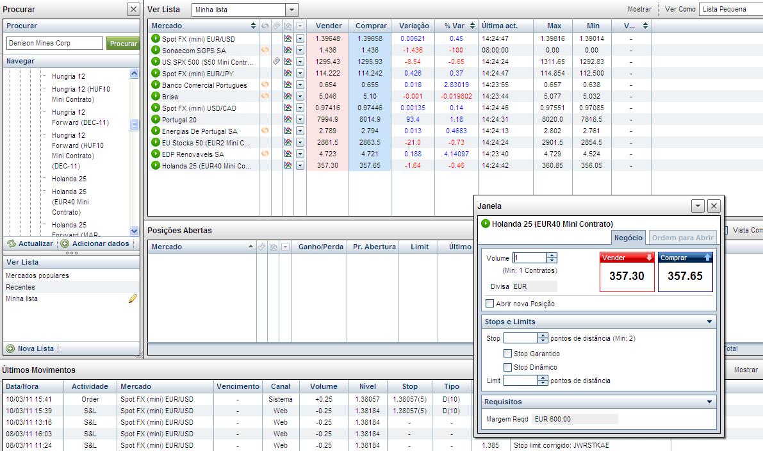Image resolution: width=763 pixels, height=451 pixels.
Task: Click green play icon beside Spot FX USD/CAD
Action: coord(156,108)
